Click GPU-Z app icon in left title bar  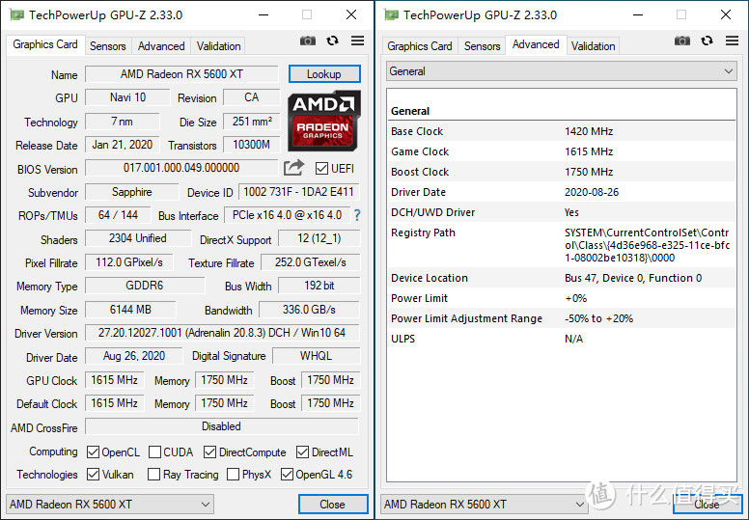click(16, 14)
